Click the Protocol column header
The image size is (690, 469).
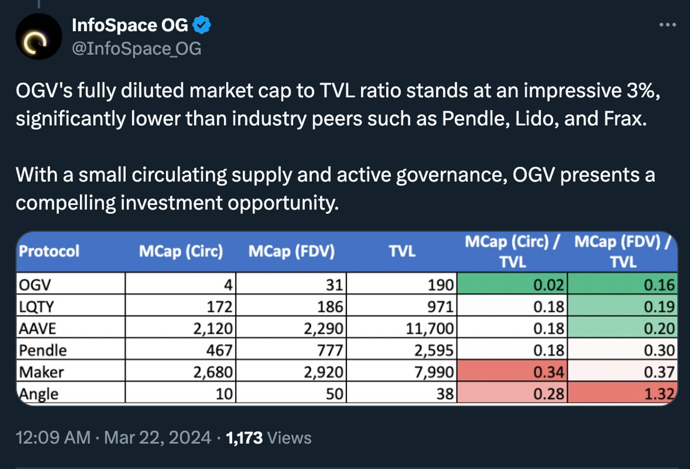(x=49, y=251)
